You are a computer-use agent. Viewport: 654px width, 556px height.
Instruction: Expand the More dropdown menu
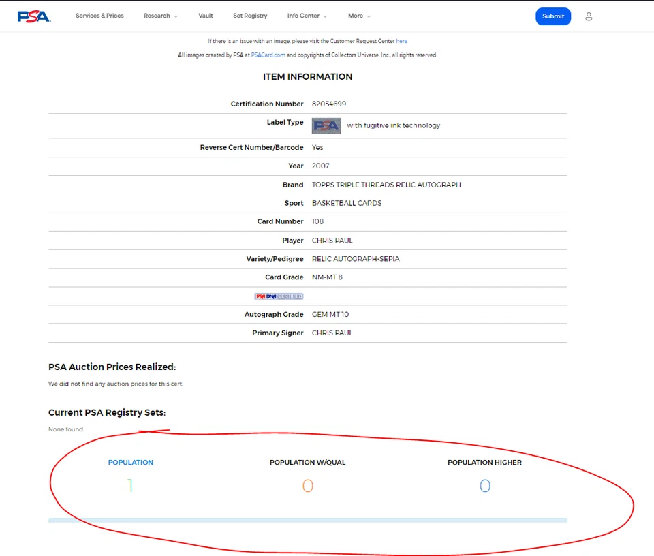359,16
